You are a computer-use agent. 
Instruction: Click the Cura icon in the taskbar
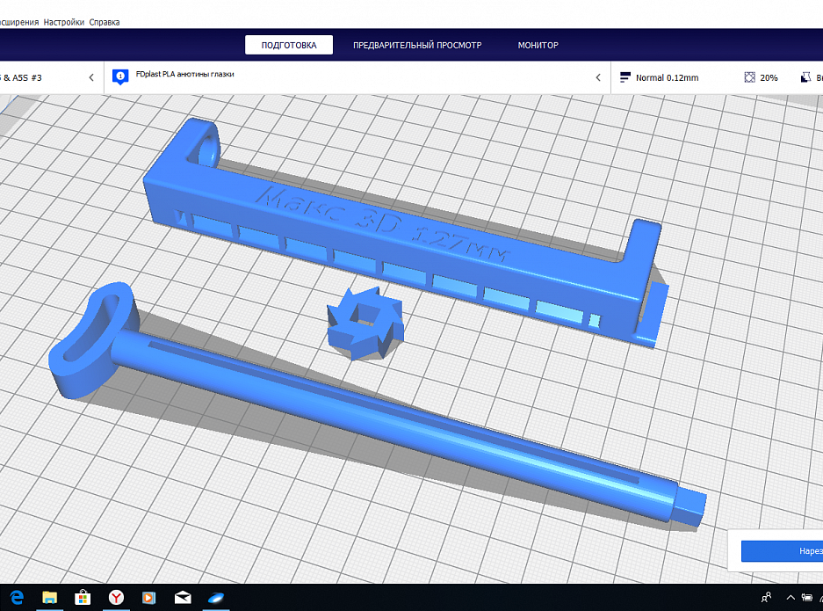pyautogui.click(x=216, y=598)
